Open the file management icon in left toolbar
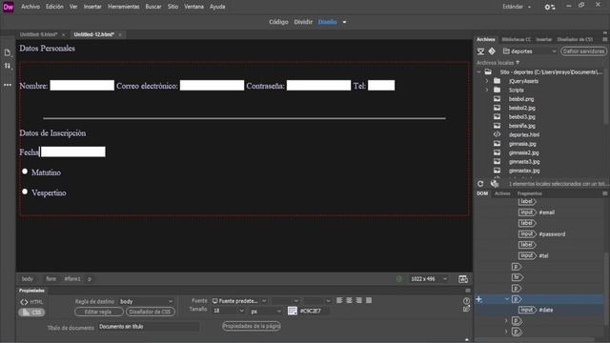The height and width of the screenshot is (343, 610). [x=8, y=52]
